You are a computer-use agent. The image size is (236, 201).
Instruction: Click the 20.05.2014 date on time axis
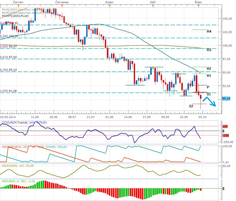[7, 116]
